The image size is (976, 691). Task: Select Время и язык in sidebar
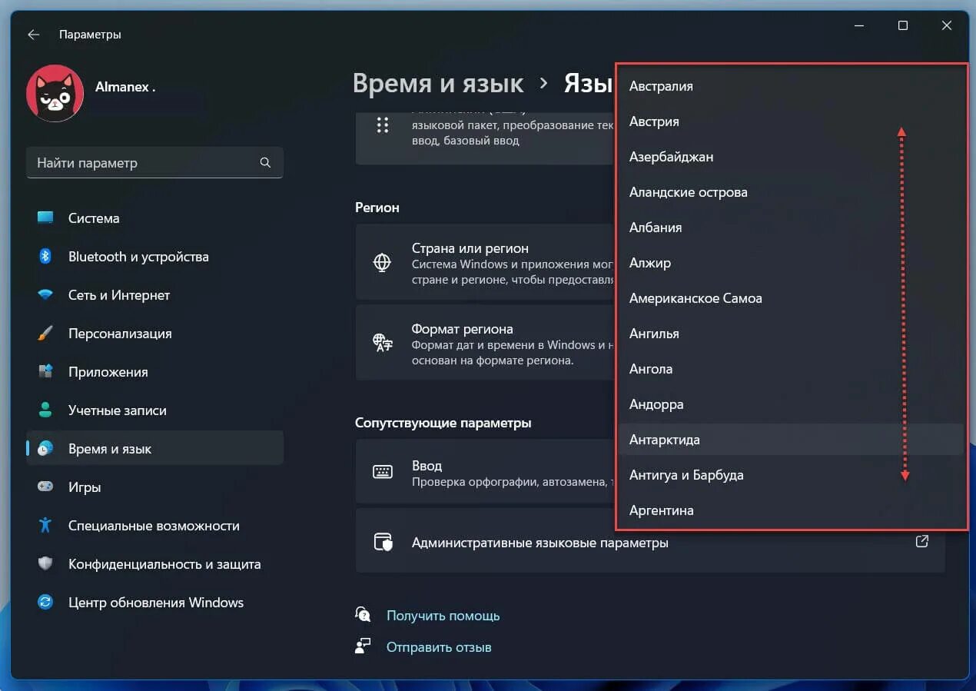(154, 449)
